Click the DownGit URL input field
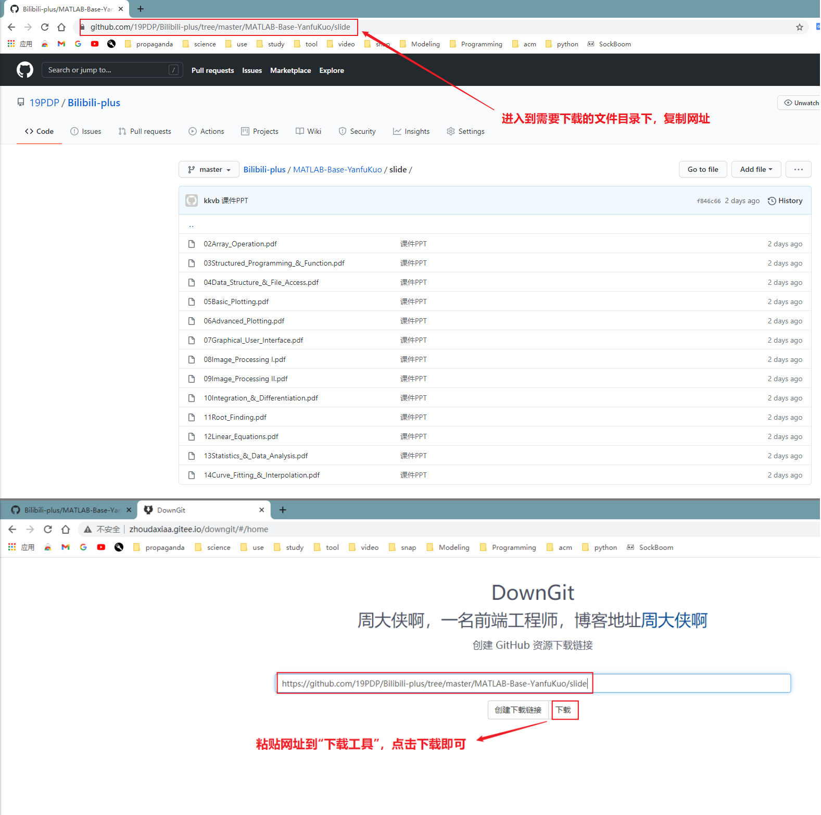 pyautogui.click(x=533, y=683)
